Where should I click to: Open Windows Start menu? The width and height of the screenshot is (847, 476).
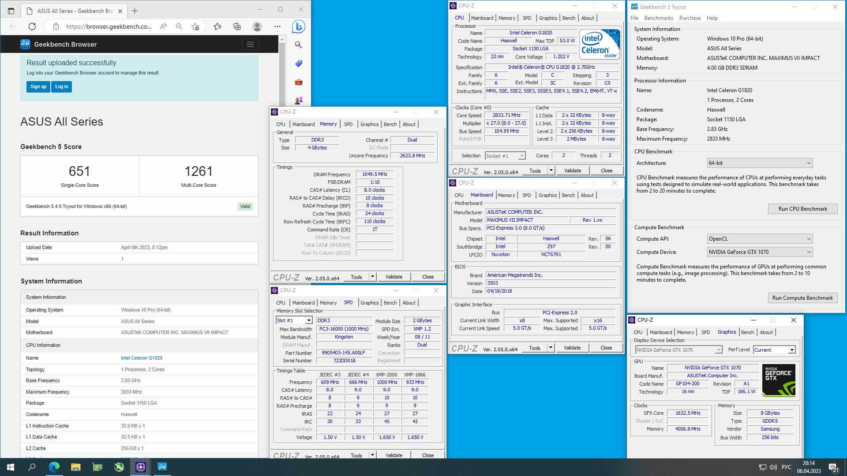click(x=11, y=467)
